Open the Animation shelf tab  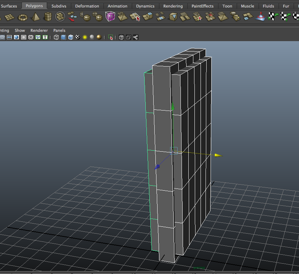[x=117, y=6]
